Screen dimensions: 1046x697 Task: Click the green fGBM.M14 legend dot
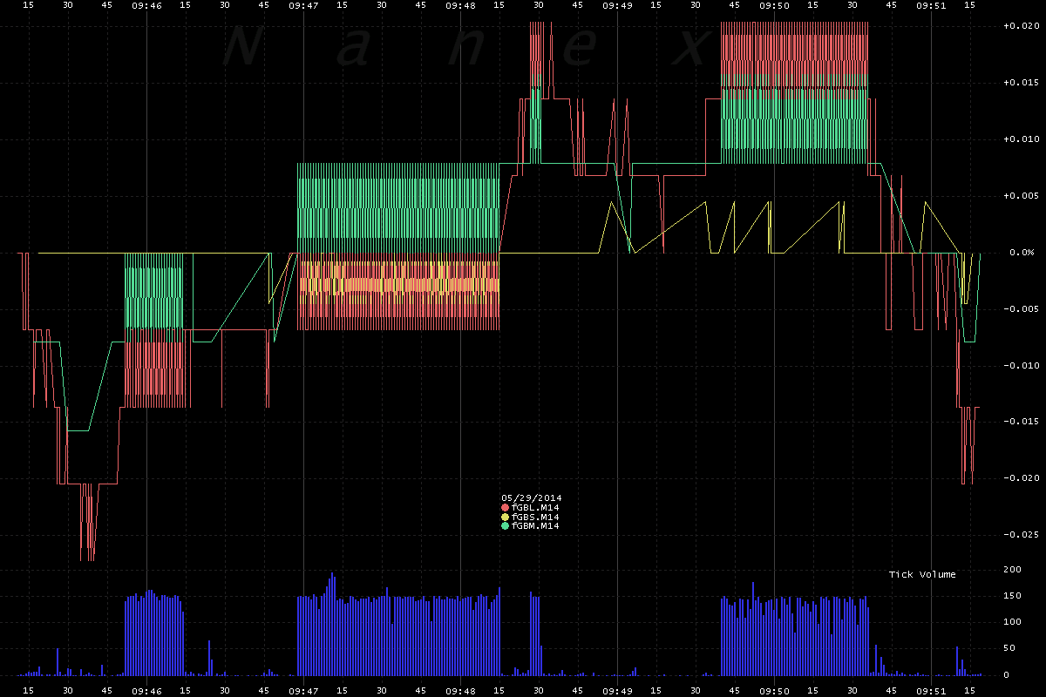tap(505, 526)
